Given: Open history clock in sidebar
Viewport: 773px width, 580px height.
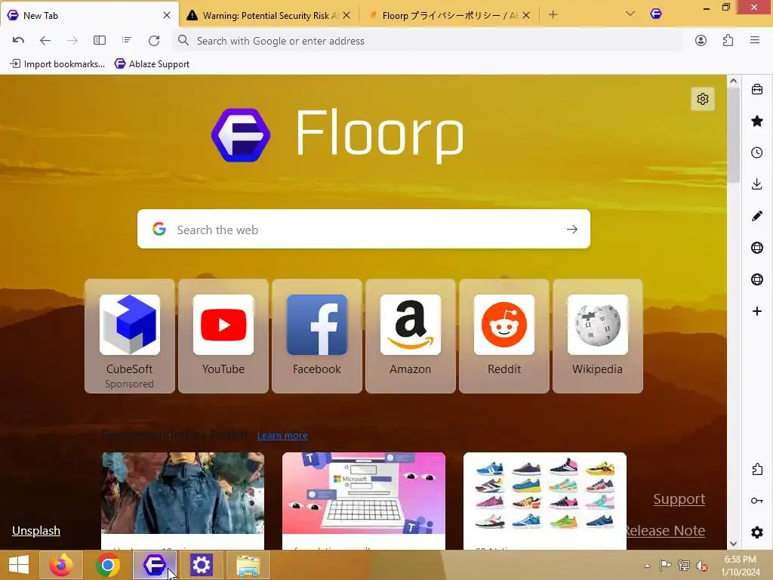Looking at the screenshot, I should (757, 153).
